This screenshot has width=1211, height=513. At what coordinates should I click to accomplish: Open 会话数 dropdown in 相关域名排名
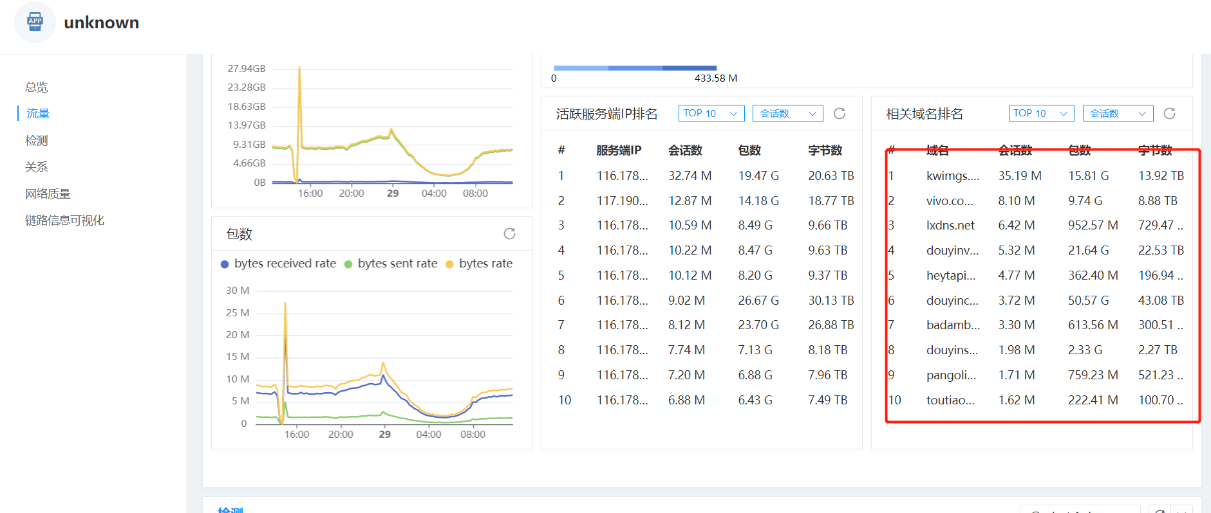click(x=1117, y=114)
